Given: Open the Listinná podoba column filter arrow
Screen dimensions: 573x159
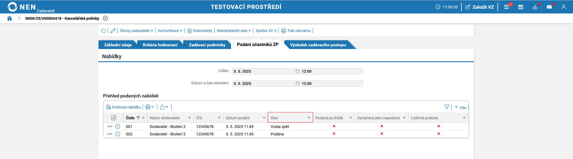Looking at the screenshot, I should point(464,118).
